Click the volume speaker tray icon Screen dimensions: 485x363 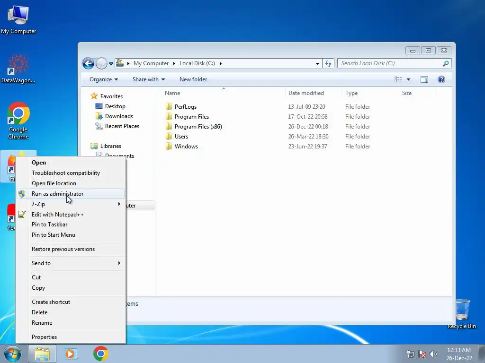click(x=433, y=354)
